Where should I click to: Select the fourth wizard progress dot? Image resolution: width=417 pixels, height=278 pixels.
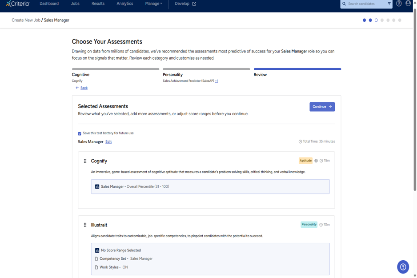tap(382, 20)
